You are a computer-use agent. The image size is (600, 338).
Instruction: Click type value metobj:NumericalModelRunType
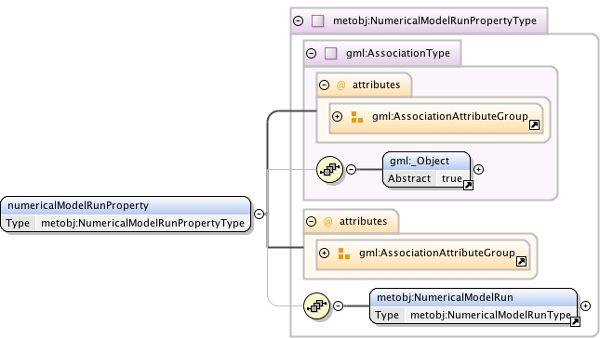tap(490, 315)
